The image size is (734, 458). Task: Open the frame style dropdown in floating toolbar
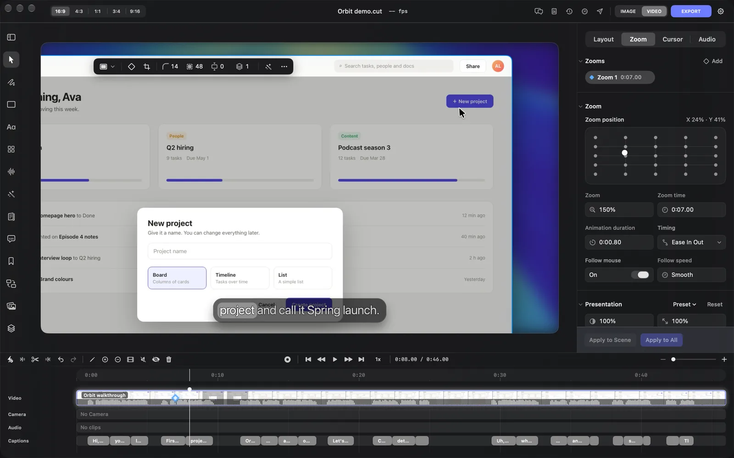click(107, 66)
